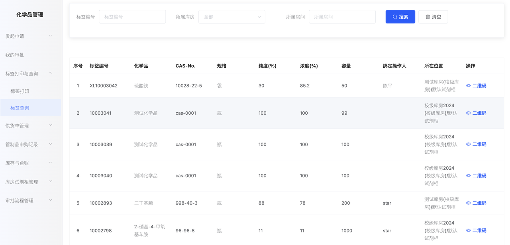Click the 绑定操作人 column header
Screen dimensions: 510x245
tap(394, 66)
